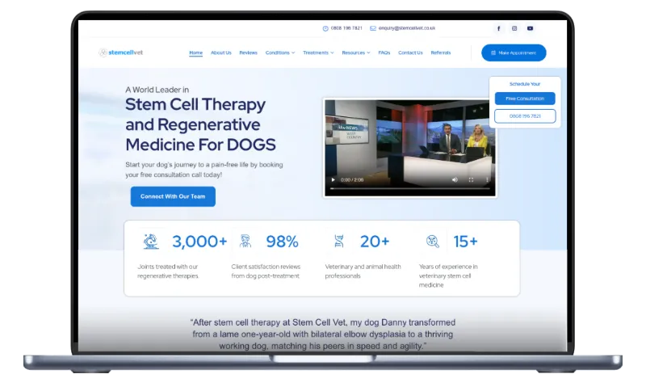This screenshot has height=391, width=646.
Task: Open the About Us page
Action: (x=220, y=53)
